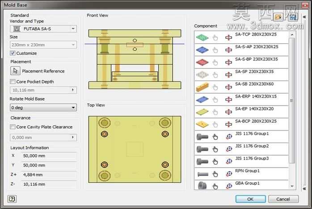Click the OK button
This screenshot has height=209, width=312.
pyautogui.click(x=250, y=199)
